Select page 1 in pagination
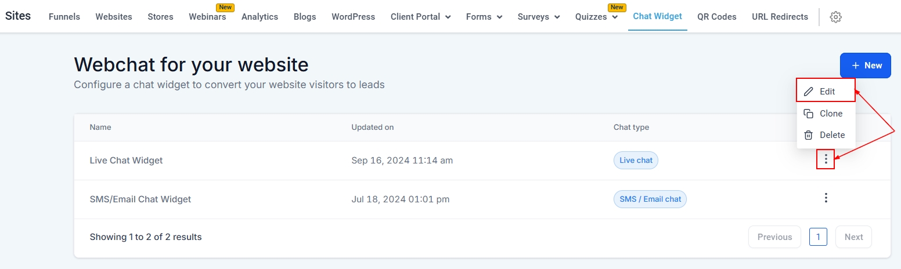Screen dimensions: 901x269 click(818, 237)
